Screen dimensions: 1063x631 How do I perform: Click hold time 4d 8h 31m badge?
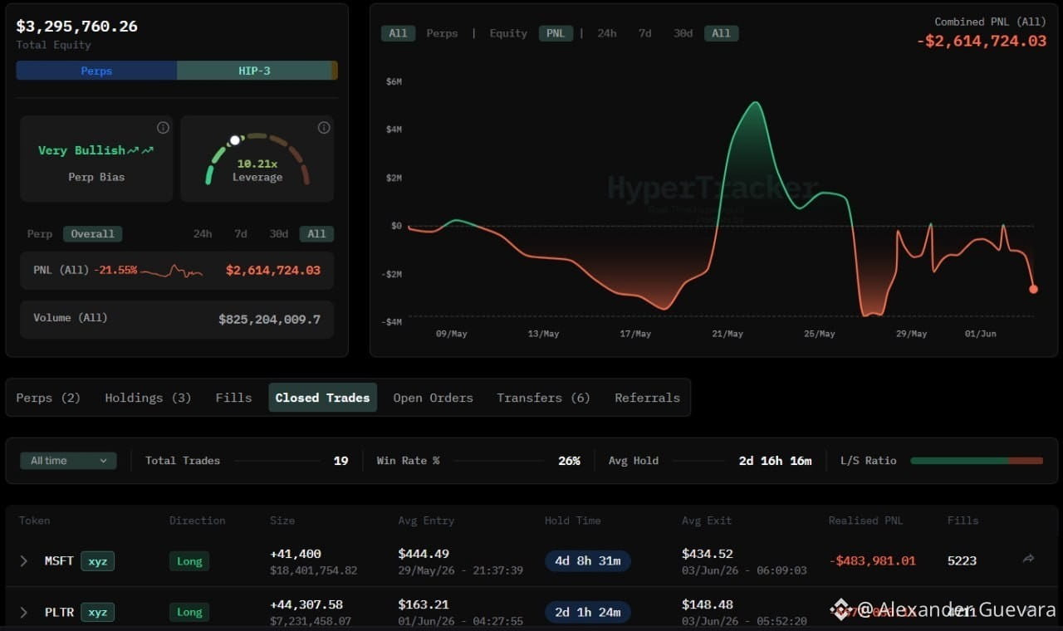588,561
